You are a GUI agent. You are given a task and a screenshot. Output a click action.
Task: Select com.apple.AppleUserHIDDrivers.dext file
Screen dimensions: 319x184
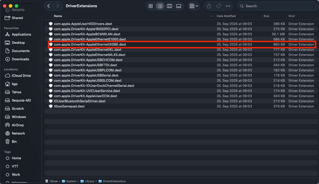(x=181, y=24)
